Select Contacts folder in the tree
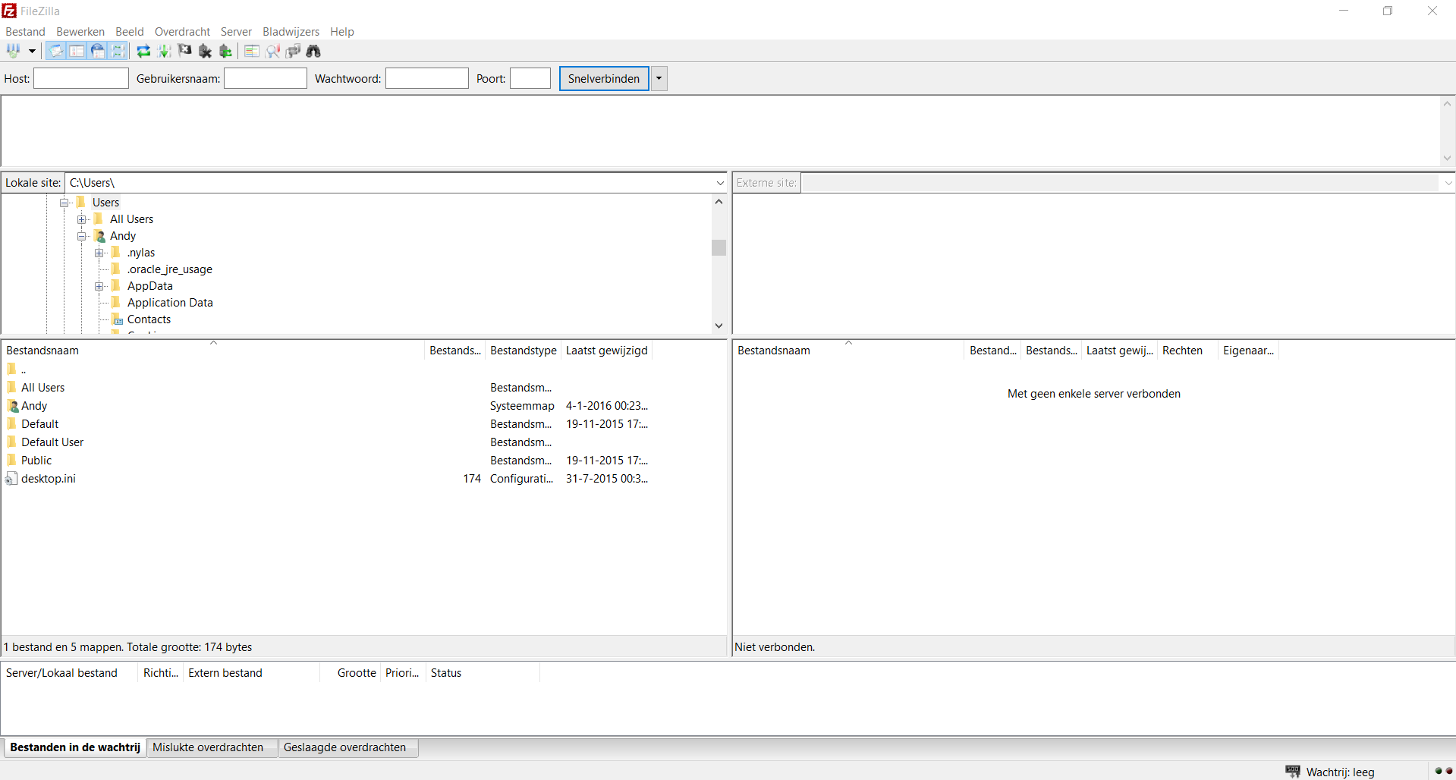The width and height of the screenshot is (1456, 780). point(149,319)
